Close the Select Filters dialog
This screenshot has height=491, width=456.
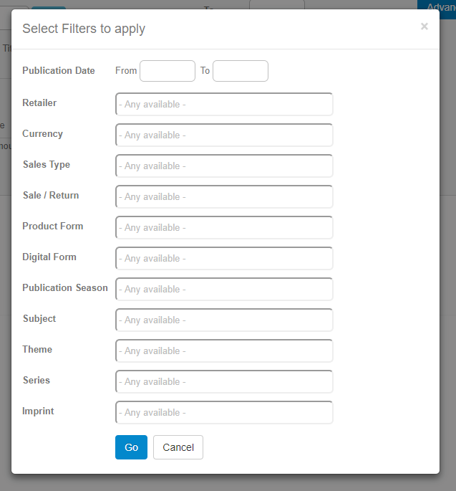pyautogui.click(x=424, y=27)
